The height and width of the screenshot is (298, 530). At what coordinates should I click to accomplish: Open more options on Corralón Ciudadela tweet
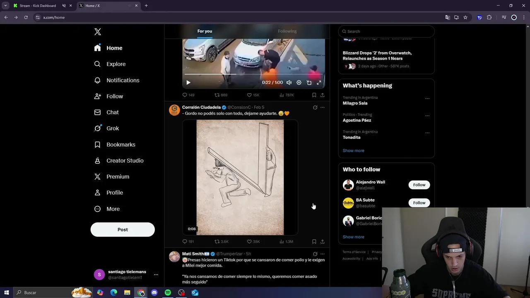pyautogui.click(x=323, y=107)
